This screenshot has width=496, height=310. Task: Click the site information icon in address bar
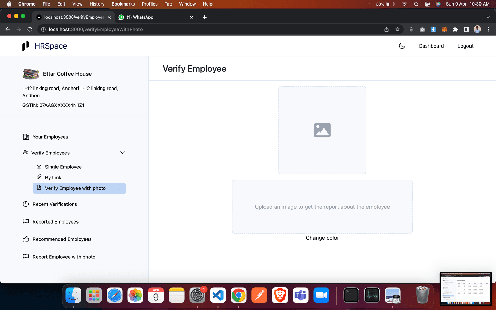pos(43,29)
